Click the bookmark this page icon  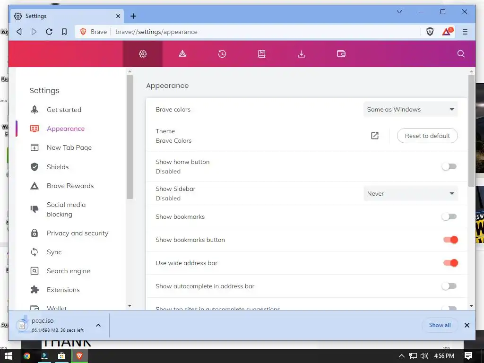pos(64,32)
